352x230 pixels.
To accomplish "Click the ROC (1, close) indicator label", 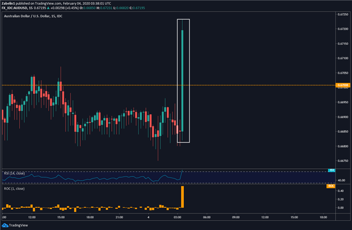I will [x=14, y=189].
